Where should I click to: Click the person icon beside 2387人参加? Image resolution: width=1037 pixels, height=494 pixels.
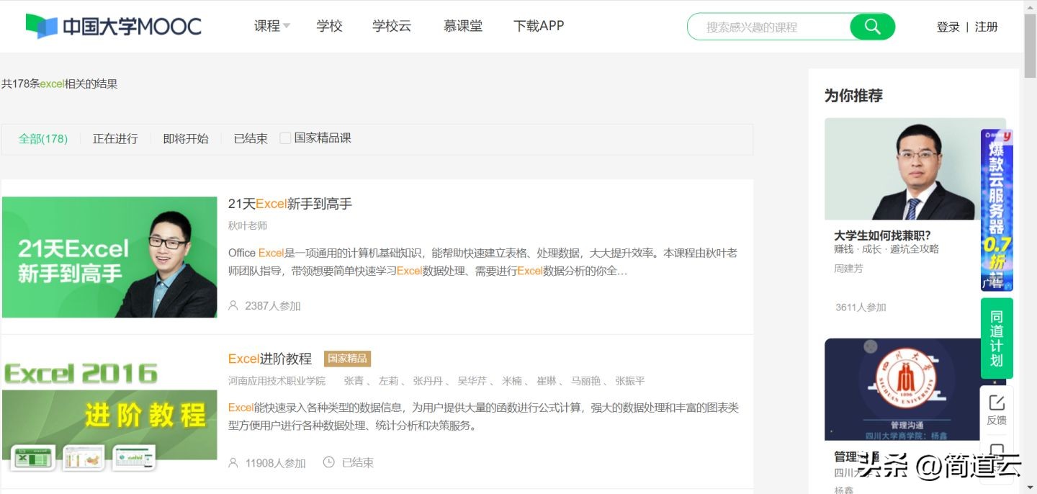point(233,305)
